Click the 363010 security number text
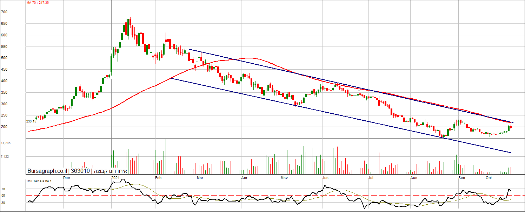This screenshot has height=212, width=525. [x=80, y=171]
